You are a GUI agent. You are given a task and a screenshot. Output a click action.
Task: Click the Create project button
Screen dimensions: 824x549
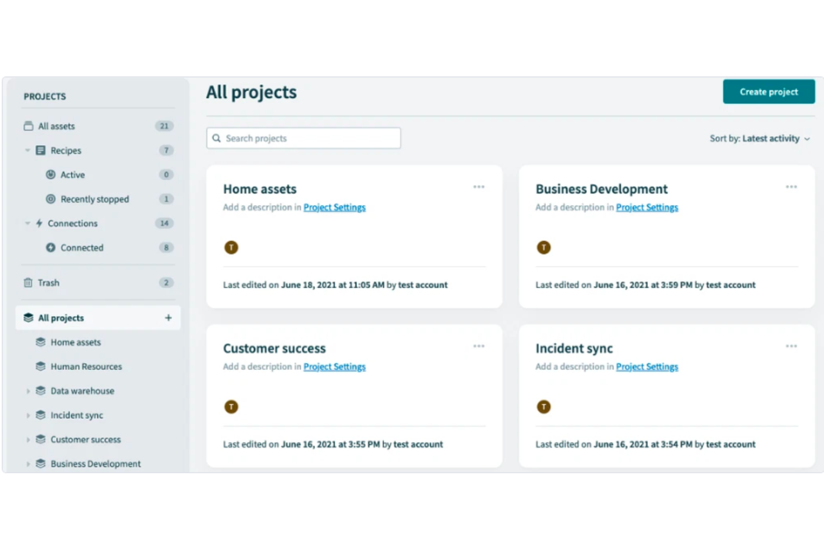(x=768, y=91)
